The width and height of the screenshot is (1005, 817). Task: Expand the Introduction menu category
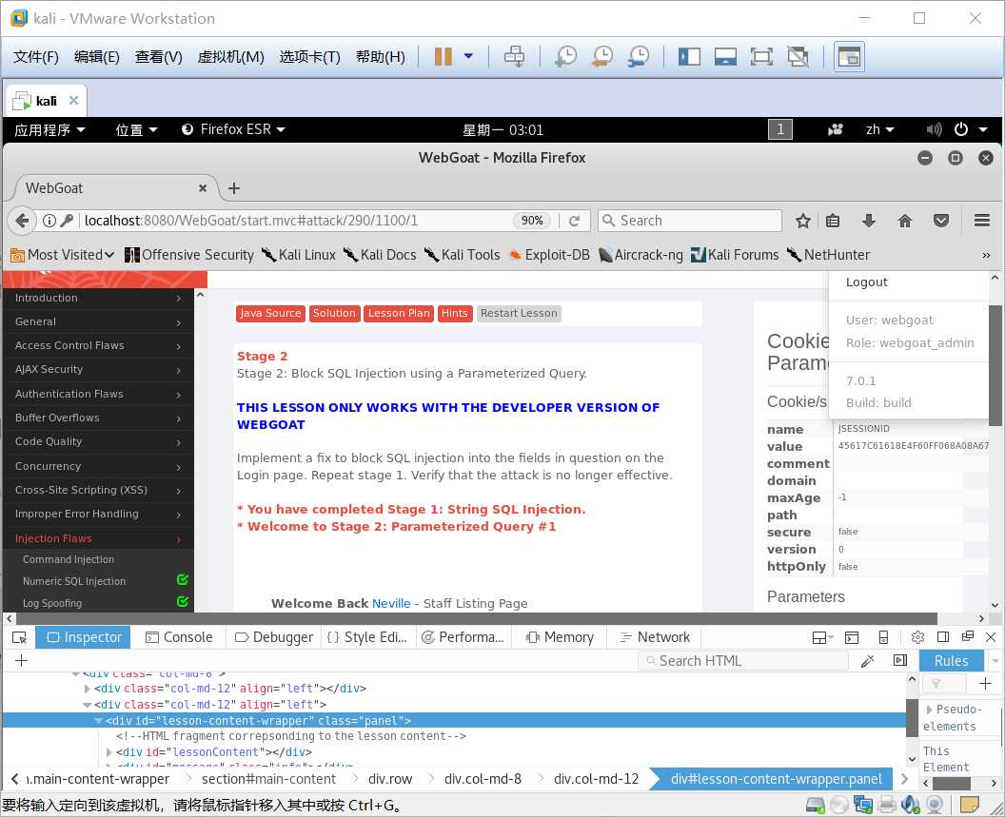(x=98, y=298)
